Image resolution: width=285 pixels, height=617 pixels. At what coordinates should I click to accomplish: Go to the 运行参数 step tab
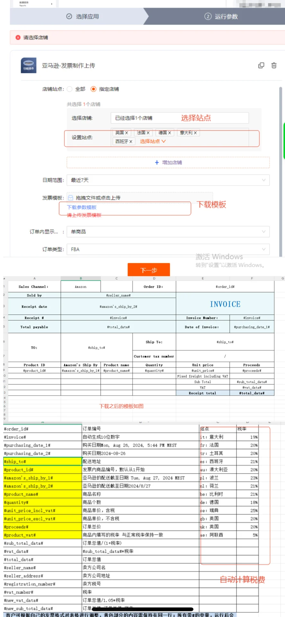221,16
